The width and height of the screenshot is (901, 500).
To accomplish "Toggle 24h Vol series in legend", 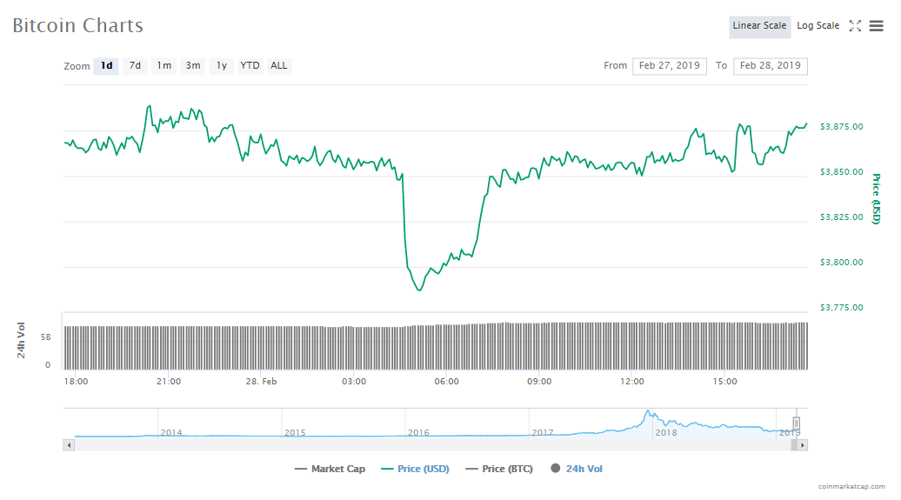I will tap(576, 469).
